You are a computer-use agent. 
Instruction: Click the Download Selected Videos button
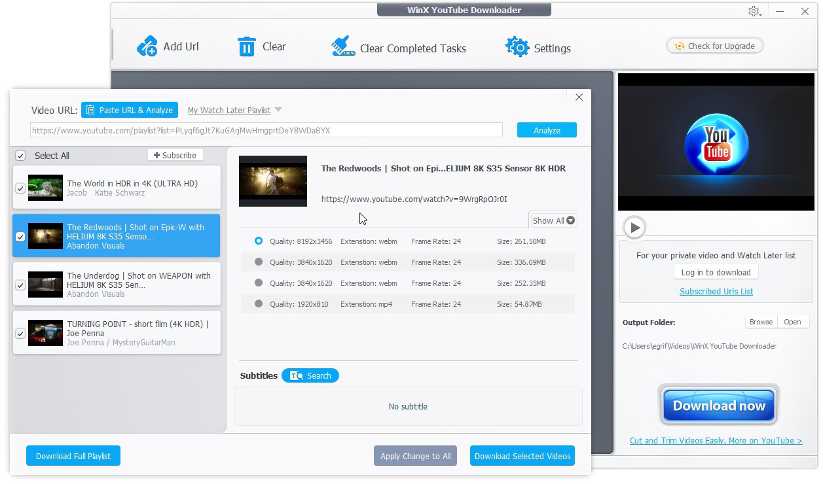tap(522, 456)
